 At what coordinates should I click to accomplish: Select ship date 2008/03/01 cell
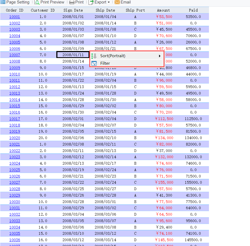(105, 202)
